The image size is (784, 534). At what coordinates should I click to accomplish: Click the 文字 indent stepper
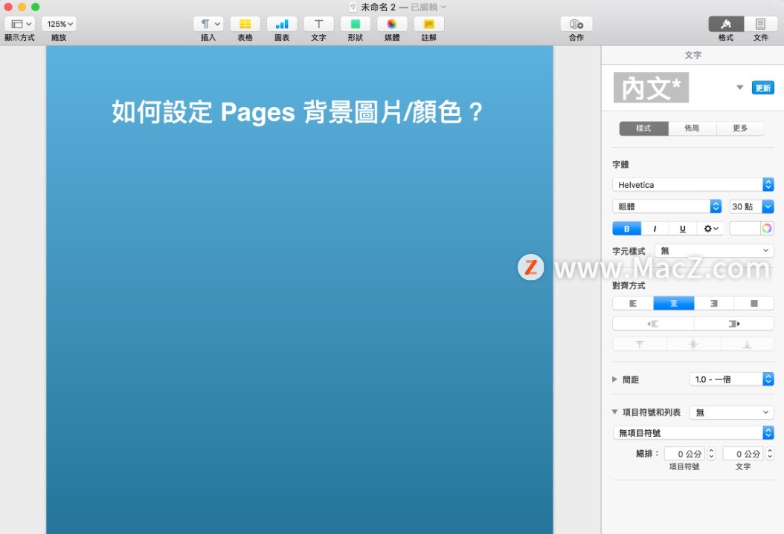(770, 454)
